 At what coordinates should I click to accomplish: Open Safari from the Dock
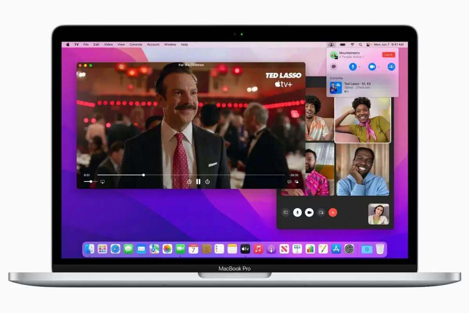(x=115, y=248)
